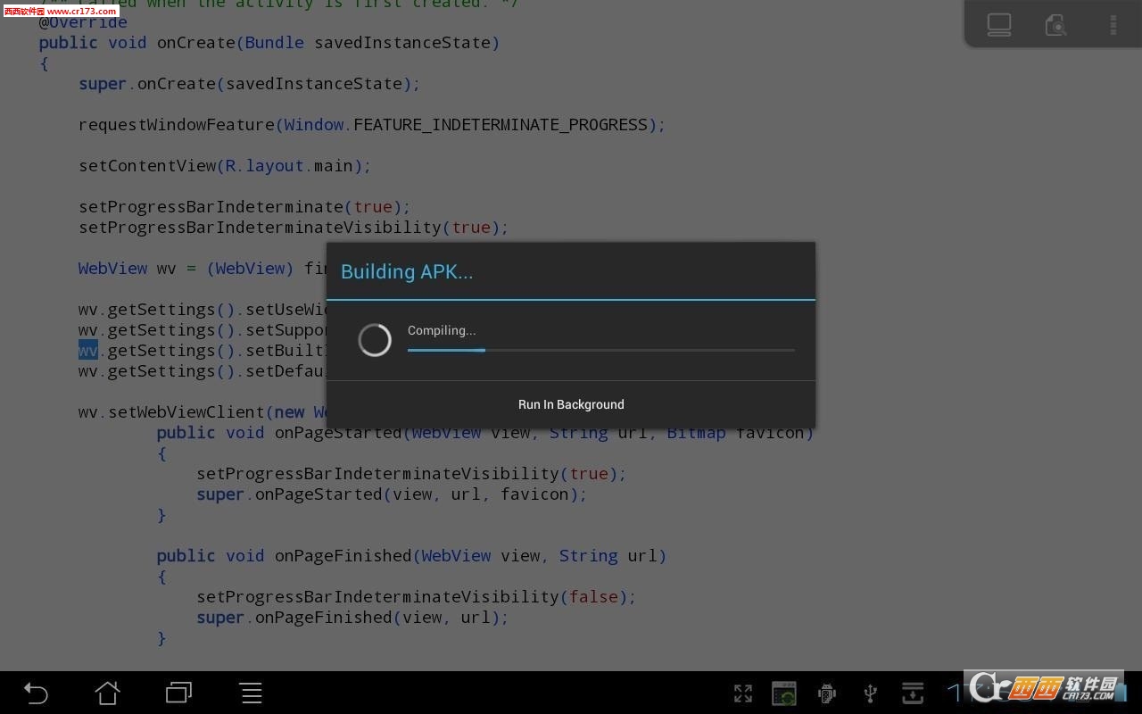Open the three-dot overflow menu
The image size is (1142, 714).
pos(1113,24)
